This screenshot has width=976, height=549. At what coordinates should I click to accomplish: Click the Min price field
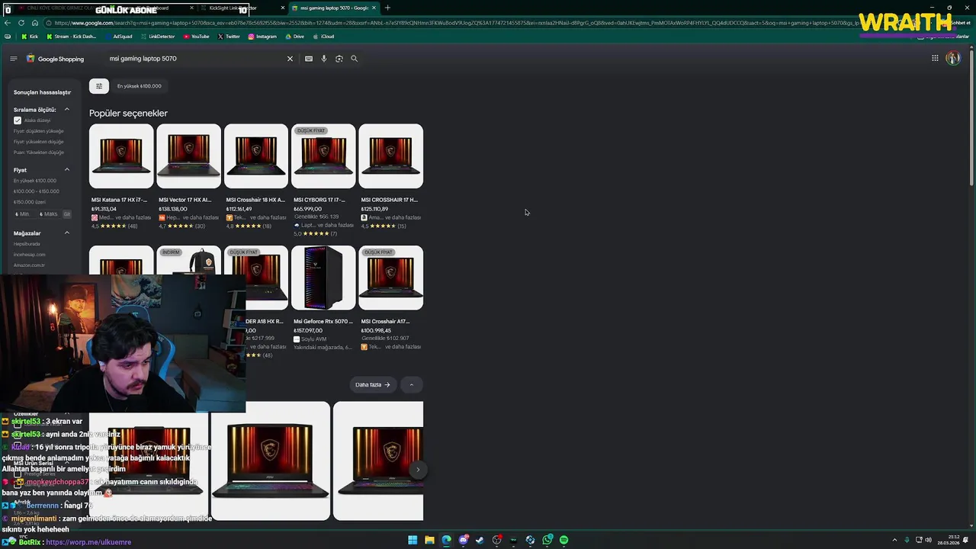[x=24, y=214]
